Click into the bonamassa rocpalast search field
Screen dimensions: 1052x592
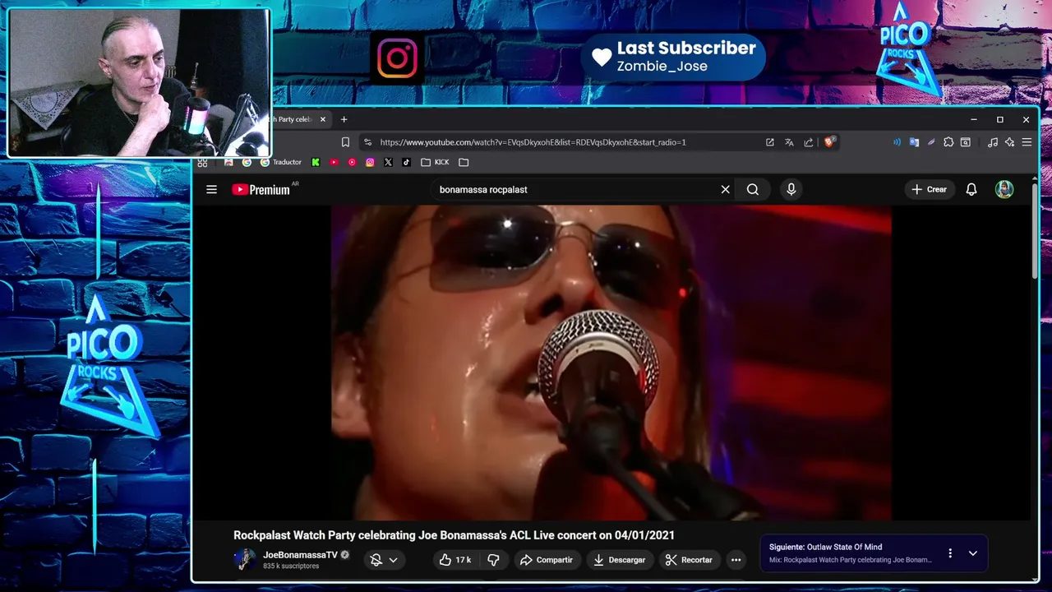575,189
